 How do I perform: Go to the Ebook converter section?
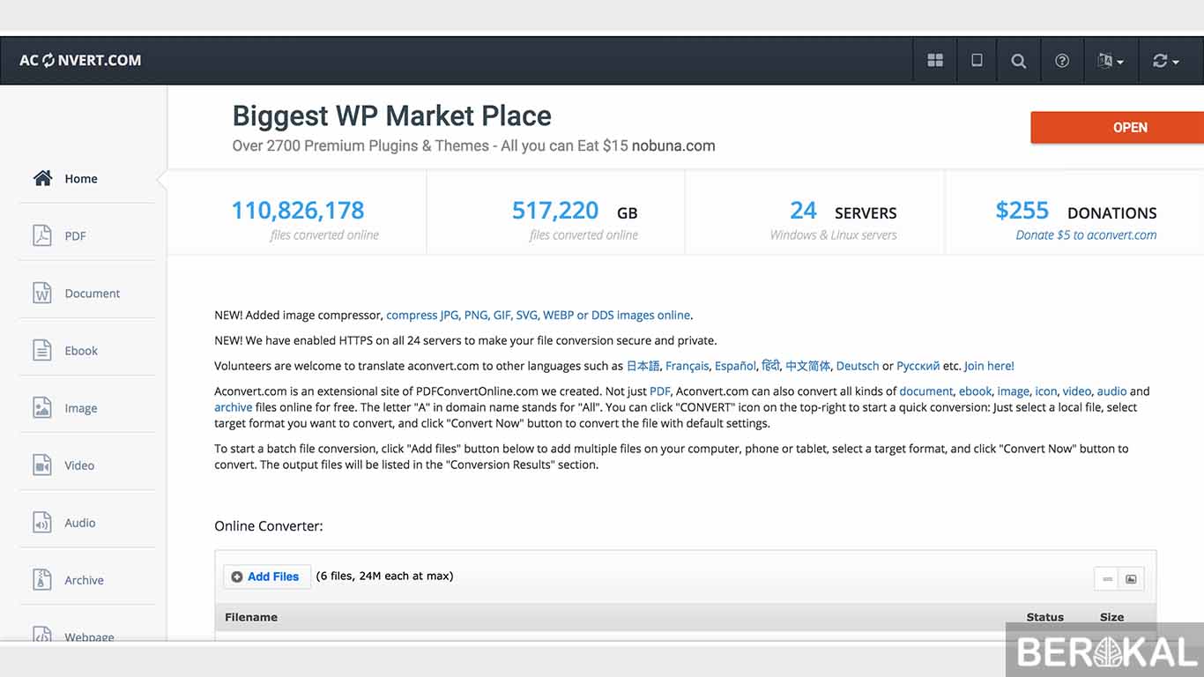click(81, 351)
